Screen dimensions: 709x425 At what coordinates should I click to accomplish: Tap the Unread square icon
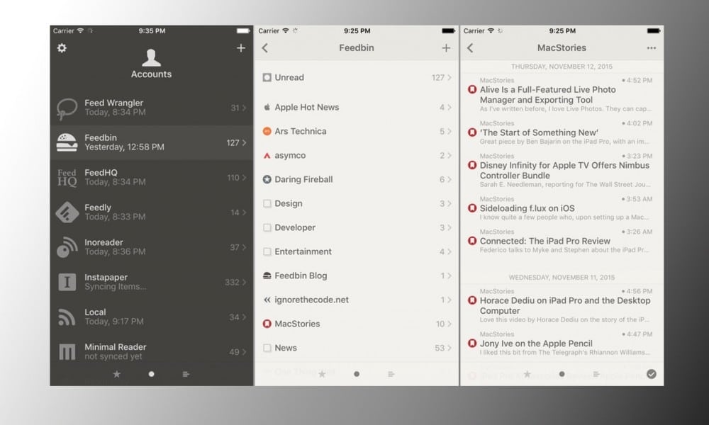point(267,77)
